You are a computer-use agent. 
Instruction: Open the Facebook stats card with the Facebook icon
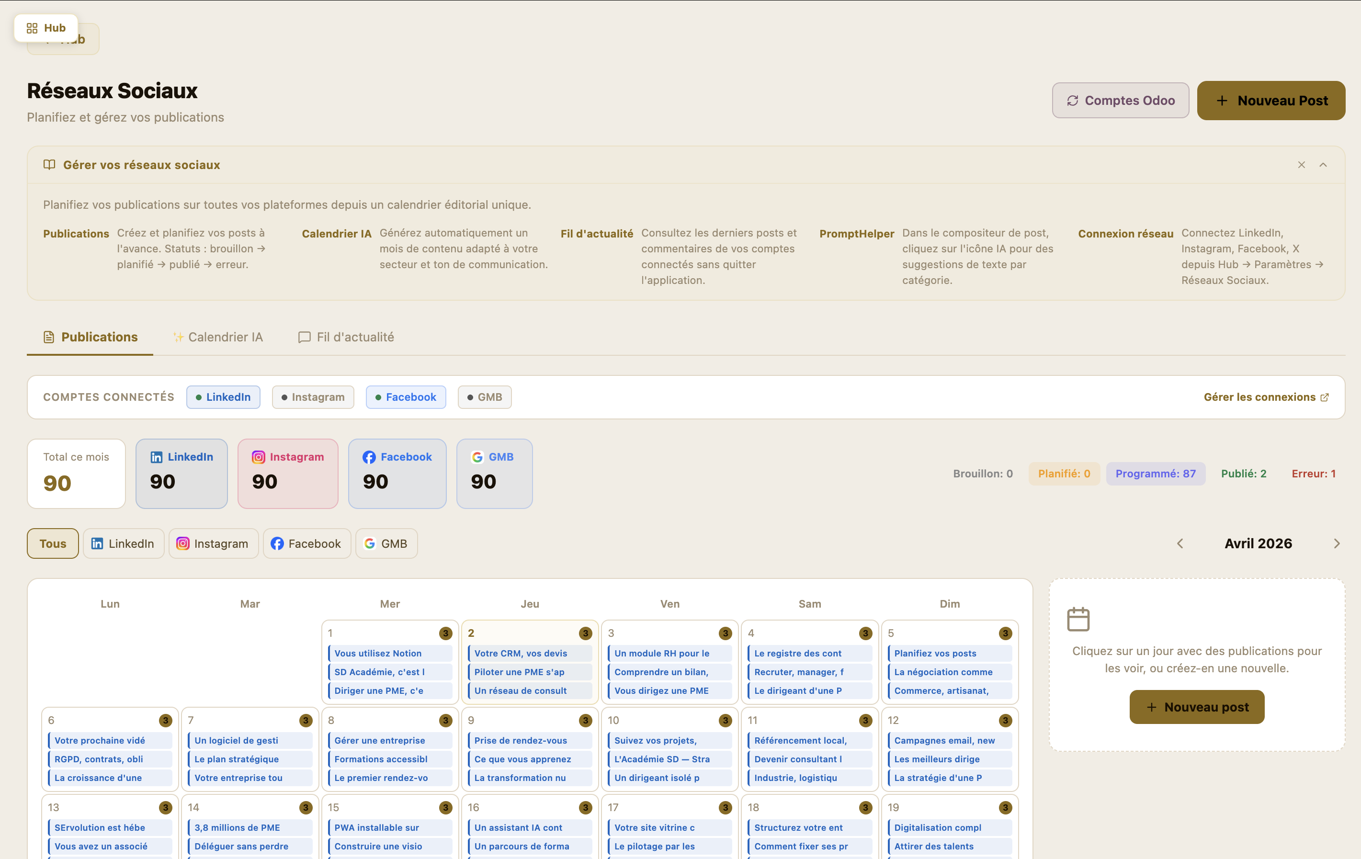[370, 457]
